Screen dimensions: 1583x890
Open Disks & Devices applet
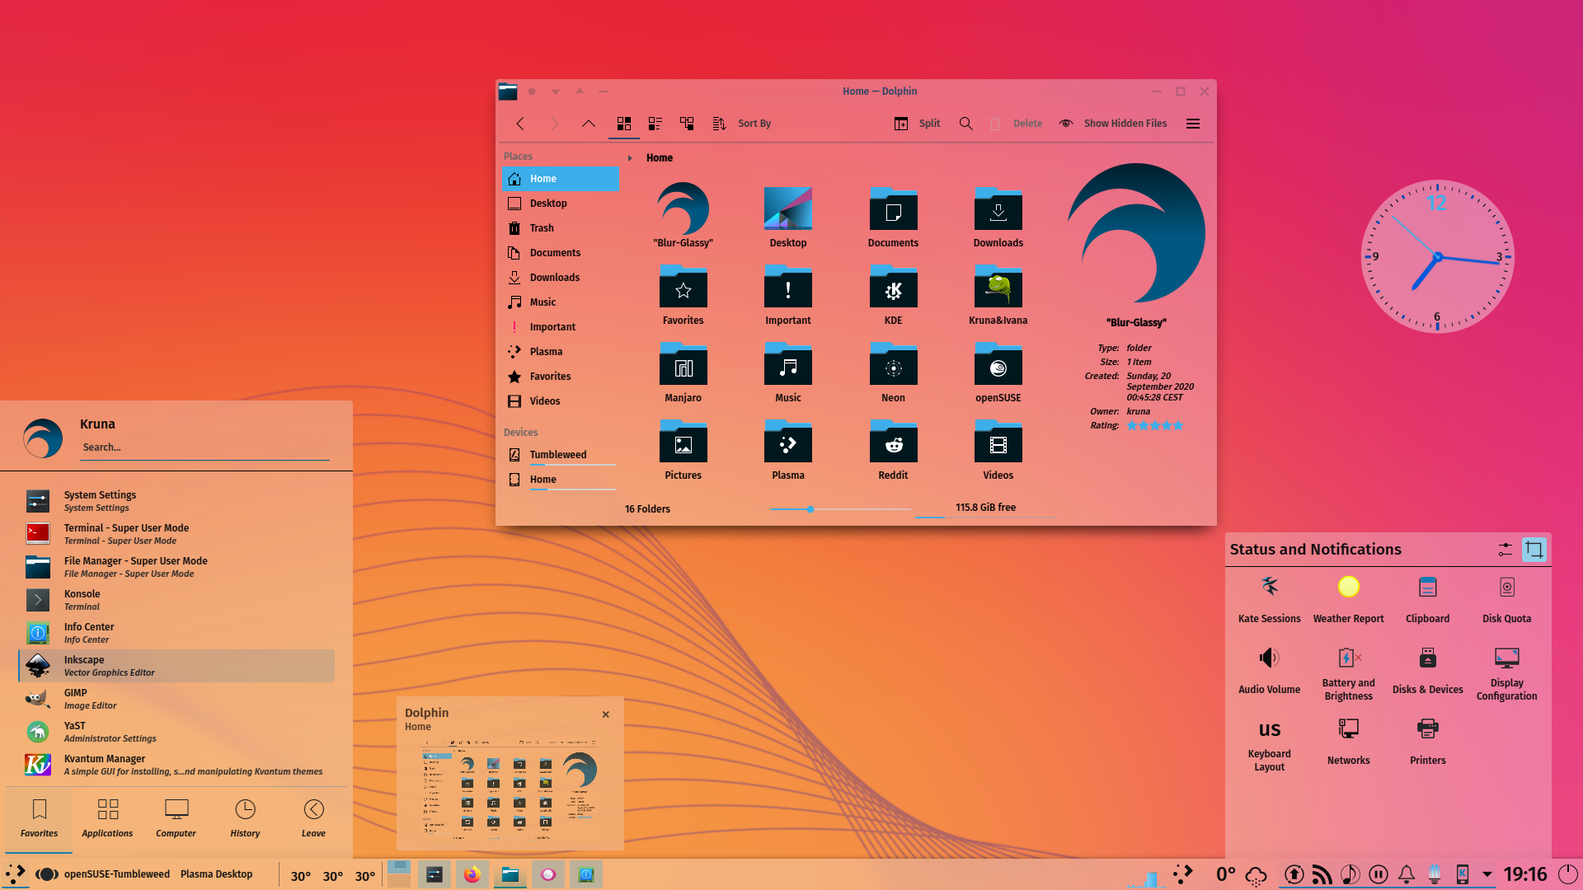[1428, 671]
